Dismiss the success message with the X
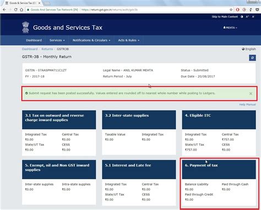 251,93
